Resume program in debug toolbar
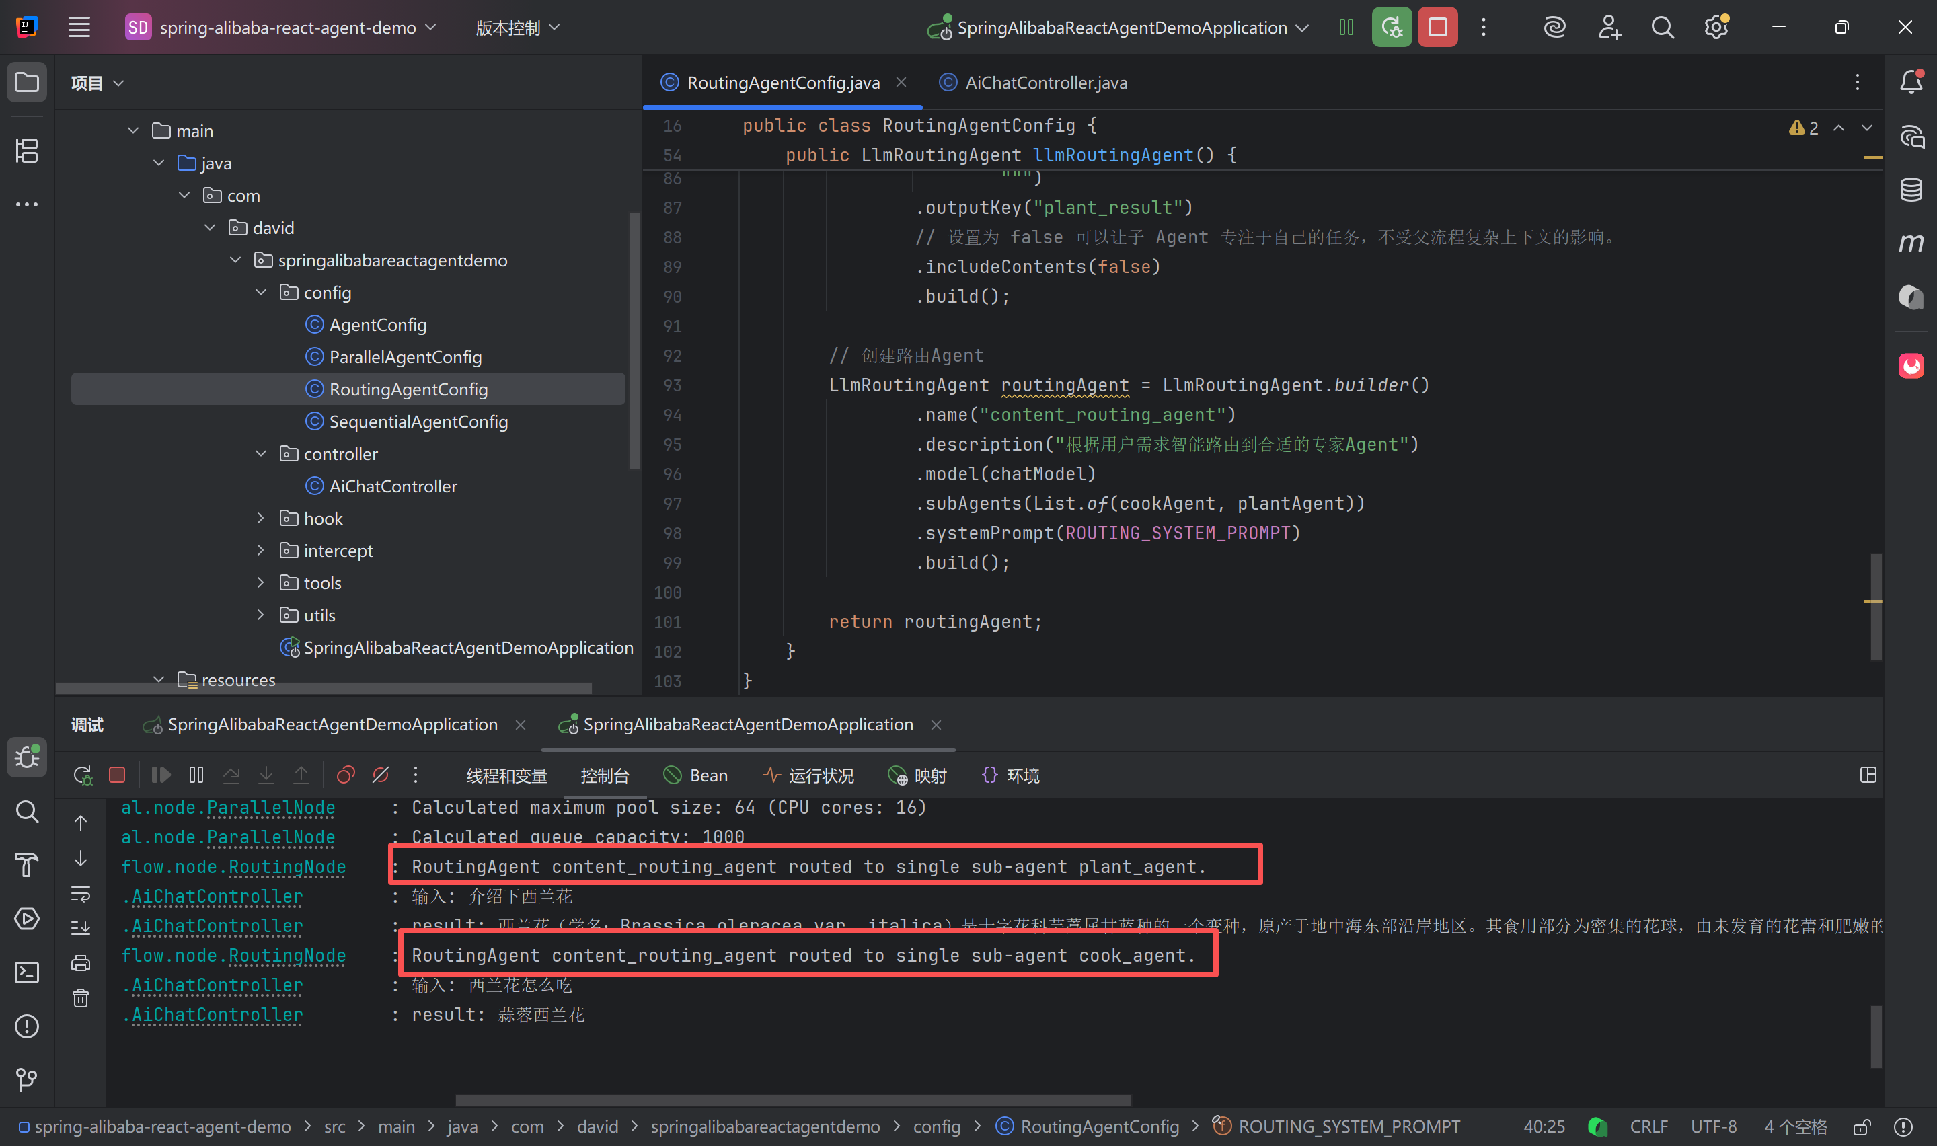 pyautogui.click(x=161, y=775)
